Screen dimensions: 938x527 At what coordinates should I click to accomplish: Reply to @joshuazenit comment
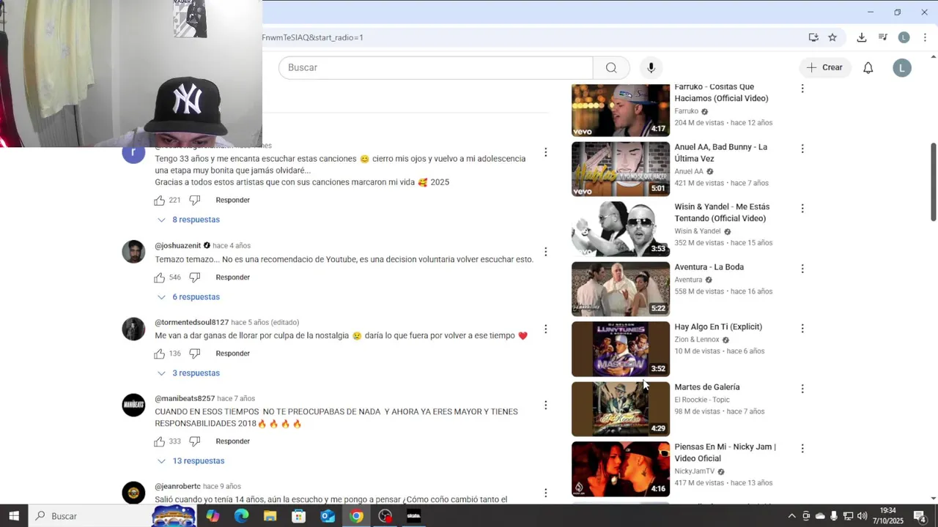[233, 277]
